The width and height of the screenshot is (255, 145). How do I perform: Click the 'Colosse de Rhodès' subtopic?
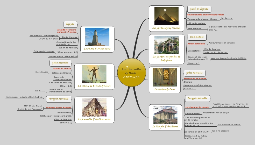pos(61,73)
